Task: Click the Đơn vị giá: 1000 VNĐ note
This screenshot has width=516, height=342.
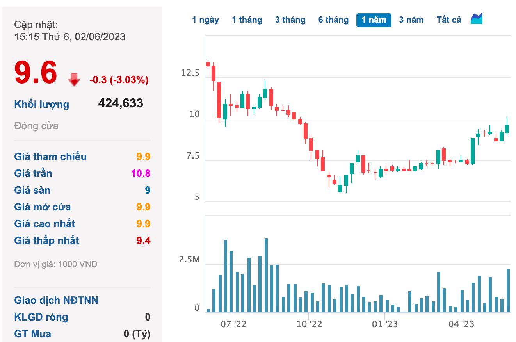Action: click(56, 264)
